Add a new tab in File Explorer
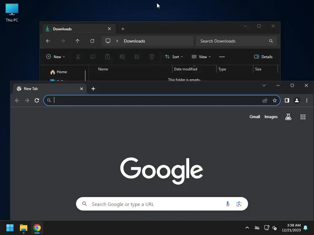Image resolution: width=314 pixels, height=235 pixels. (x=123, y=29)
